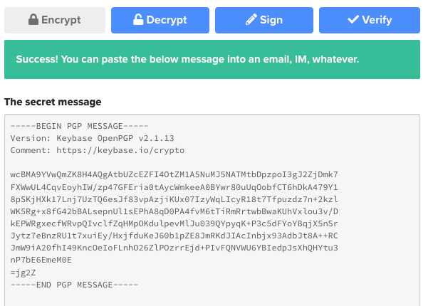Image resolution: width=438 pixels, height=306 pixels.
Task: Click the open padlock icon on Decrypt
Action: click(138, 19)
